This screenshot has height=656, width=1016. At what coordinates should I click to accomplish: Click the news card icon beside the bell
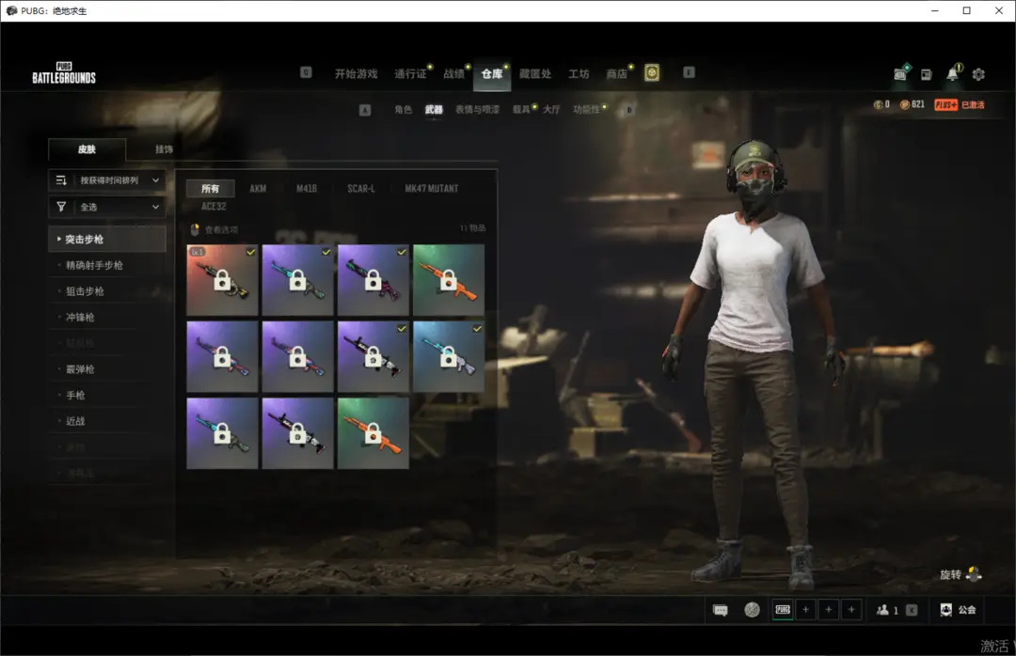pyautogui.click(x=927, y=74)
